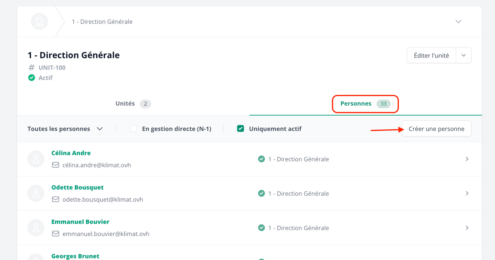Click the Créer une personne button
The width and height of the screenshot is (495, 260).
436,129
